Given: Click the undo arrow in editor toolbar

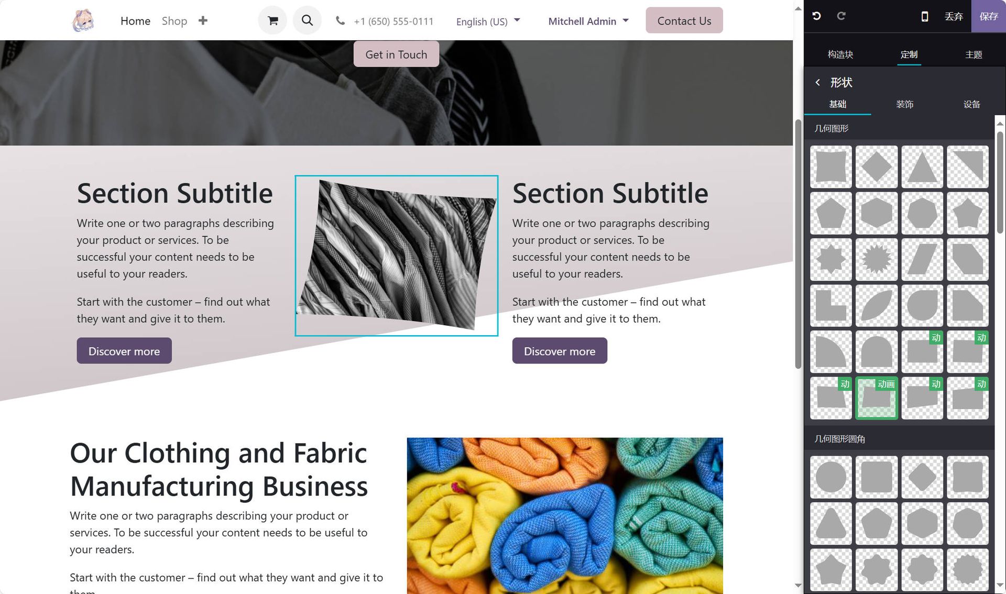Looking at the screenshot, I should pos(816,16).
